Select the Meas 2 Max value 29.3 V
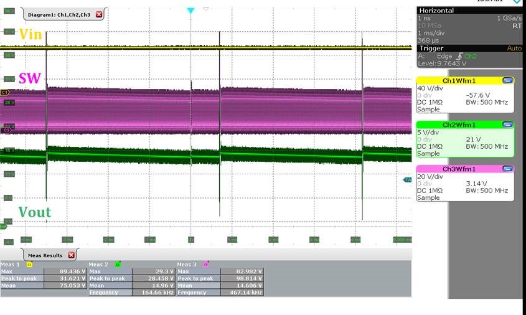This screenshot has height=315, width=526. pyautogui.click(x=153, y=271)
